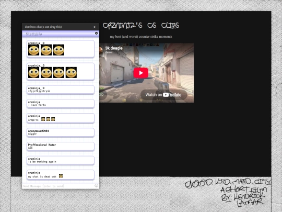Click the ASS message text
Image resolution: width=282 pixels, height=212 pixels.
pos(30,148)
